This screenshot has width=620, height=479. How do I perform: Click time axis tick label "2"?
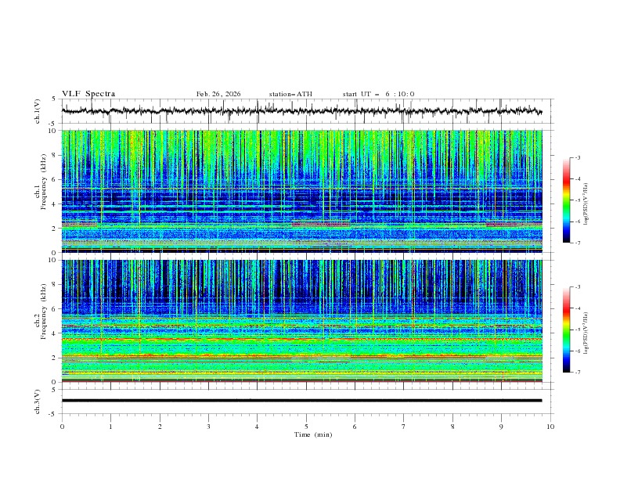point(160,427)
